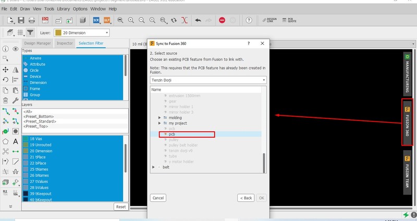
Task: Switch to schematic via SCH/BRD icon
Action: tap(45, 20)
